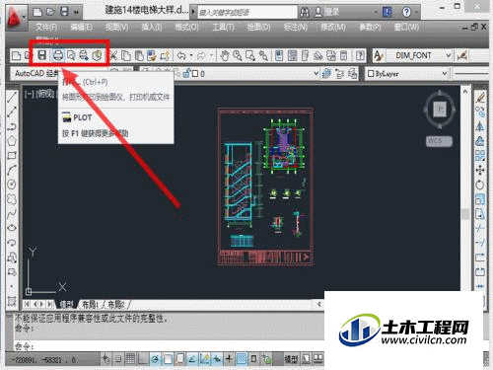Open the Properties palette icon
Screen dimensions: 493x370
(279, 55)
